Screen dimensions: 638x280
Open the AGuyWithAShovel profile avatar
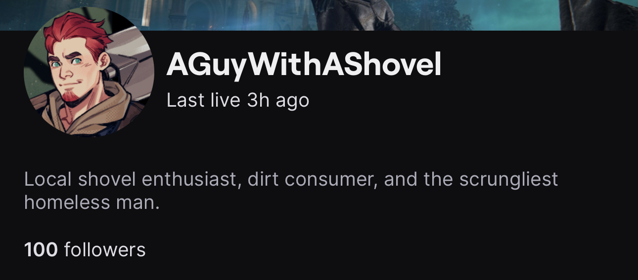coord(89,72)
